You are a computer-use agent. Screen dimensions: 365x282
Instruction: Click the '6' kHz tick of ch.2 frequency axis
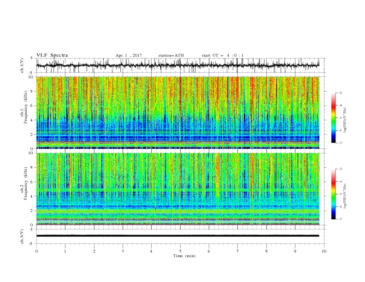(32, 182)
